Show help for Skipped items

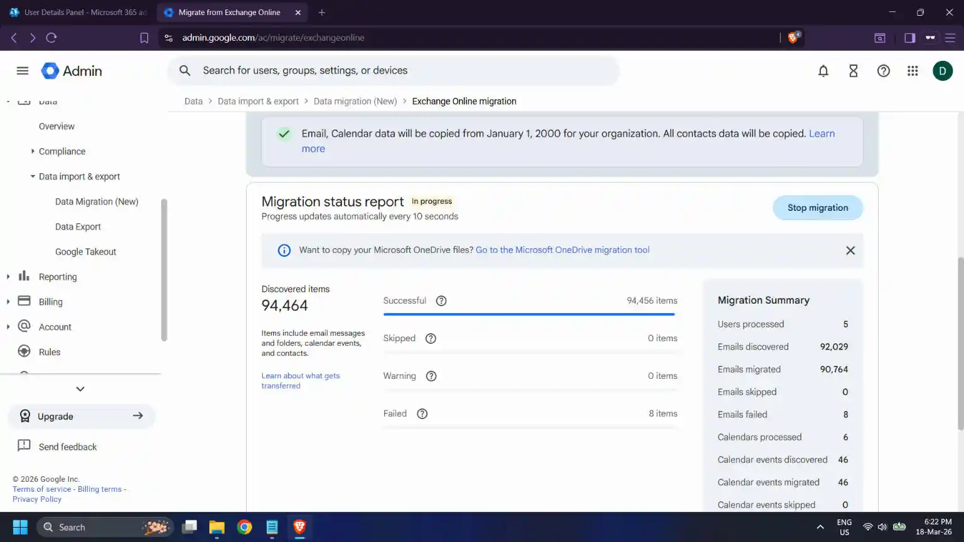(x=431, y=338)
